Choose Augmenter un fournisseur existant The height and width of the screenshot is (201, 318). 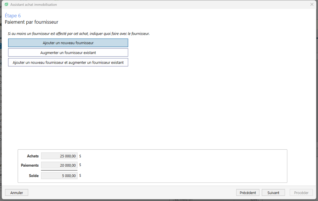click(68, 53)
